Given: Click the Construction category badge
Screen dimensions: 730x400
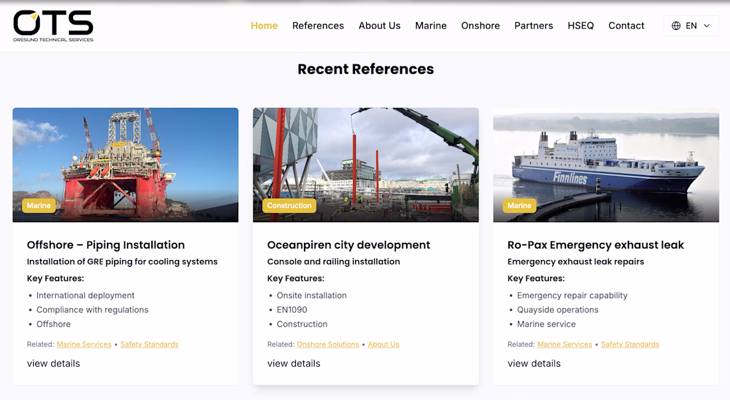Looking at the screenshot, I should 289,206.
